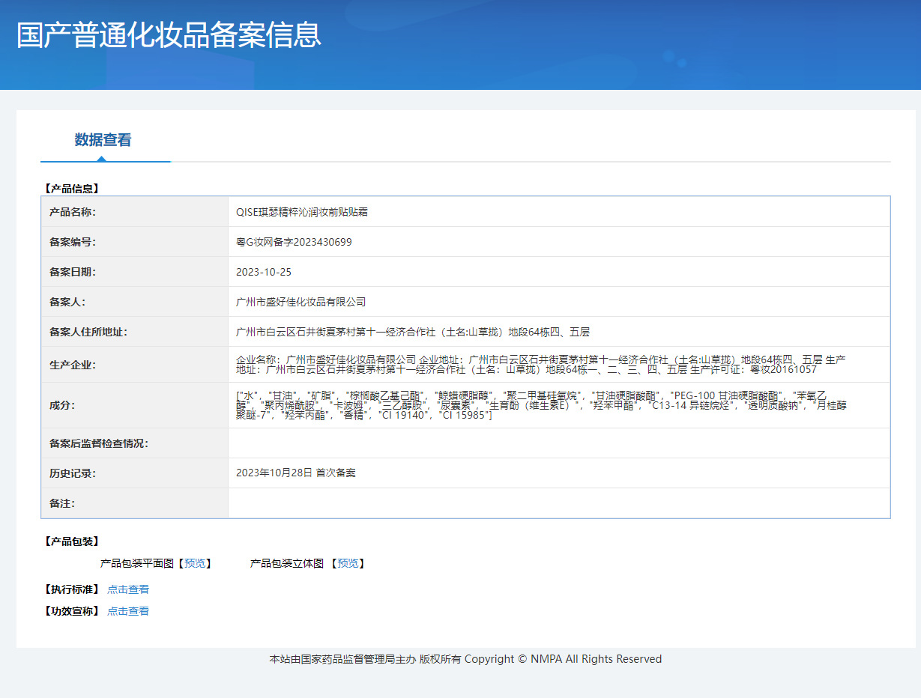The width and height of the screenshot is (921, 698).
Task: Open 预览 link for 产品包装平面图
Action: [x=196, y=563]
